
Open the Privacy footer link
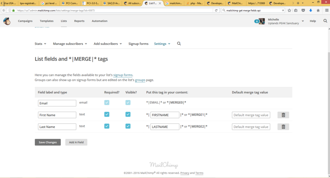tap(185, 173)
